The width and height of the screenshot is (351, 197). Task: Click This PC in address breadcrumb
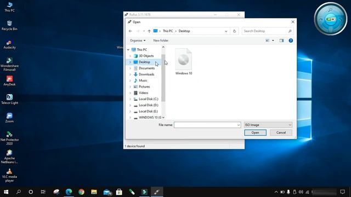point(168,31)
